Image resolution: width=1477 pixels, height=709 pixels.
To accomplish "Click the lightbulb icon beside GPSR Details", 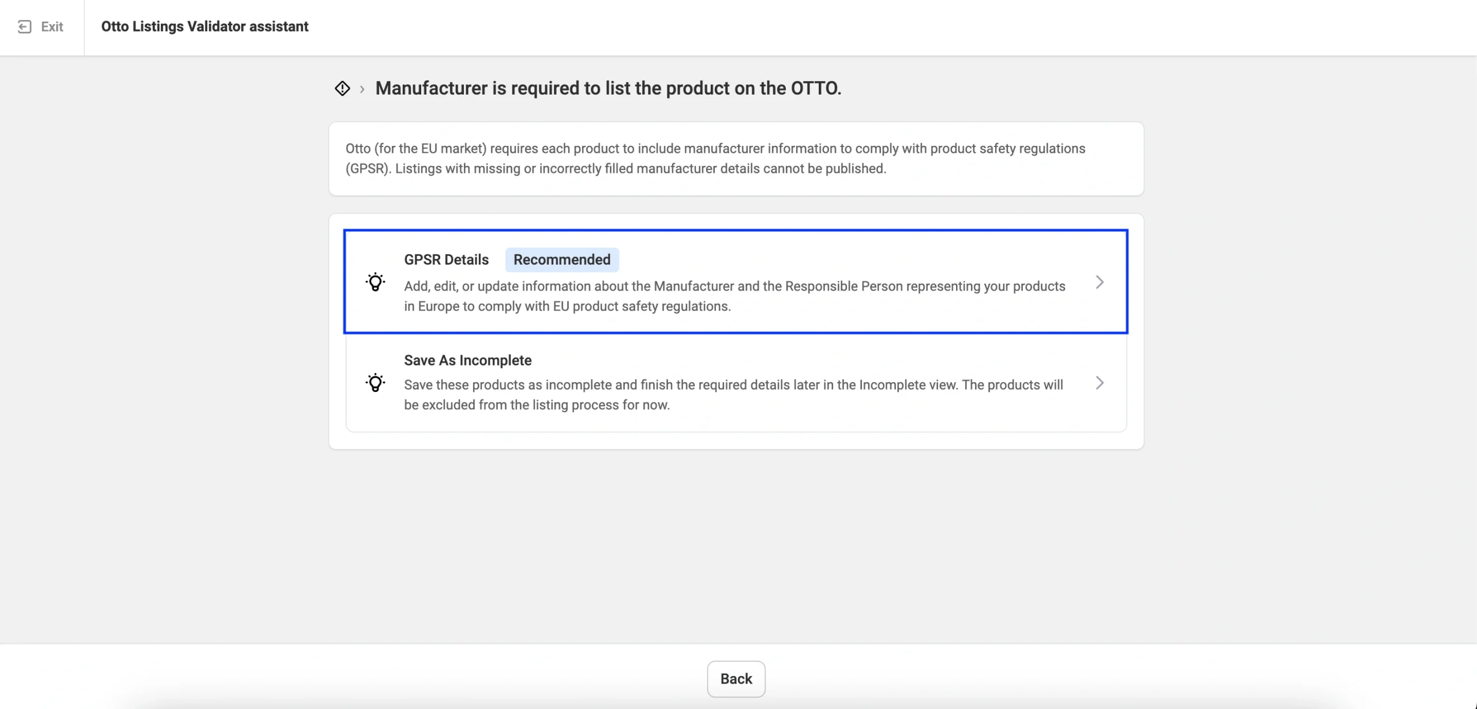I will coord(376,282).
